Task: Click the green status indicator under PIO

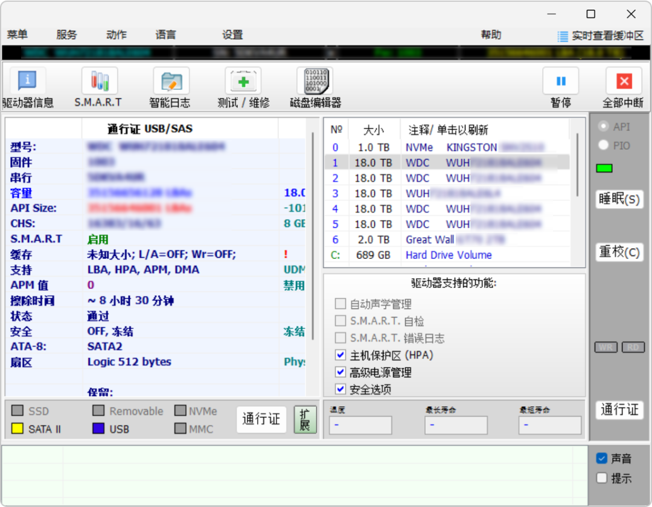Action: click(x=604, y=168)
